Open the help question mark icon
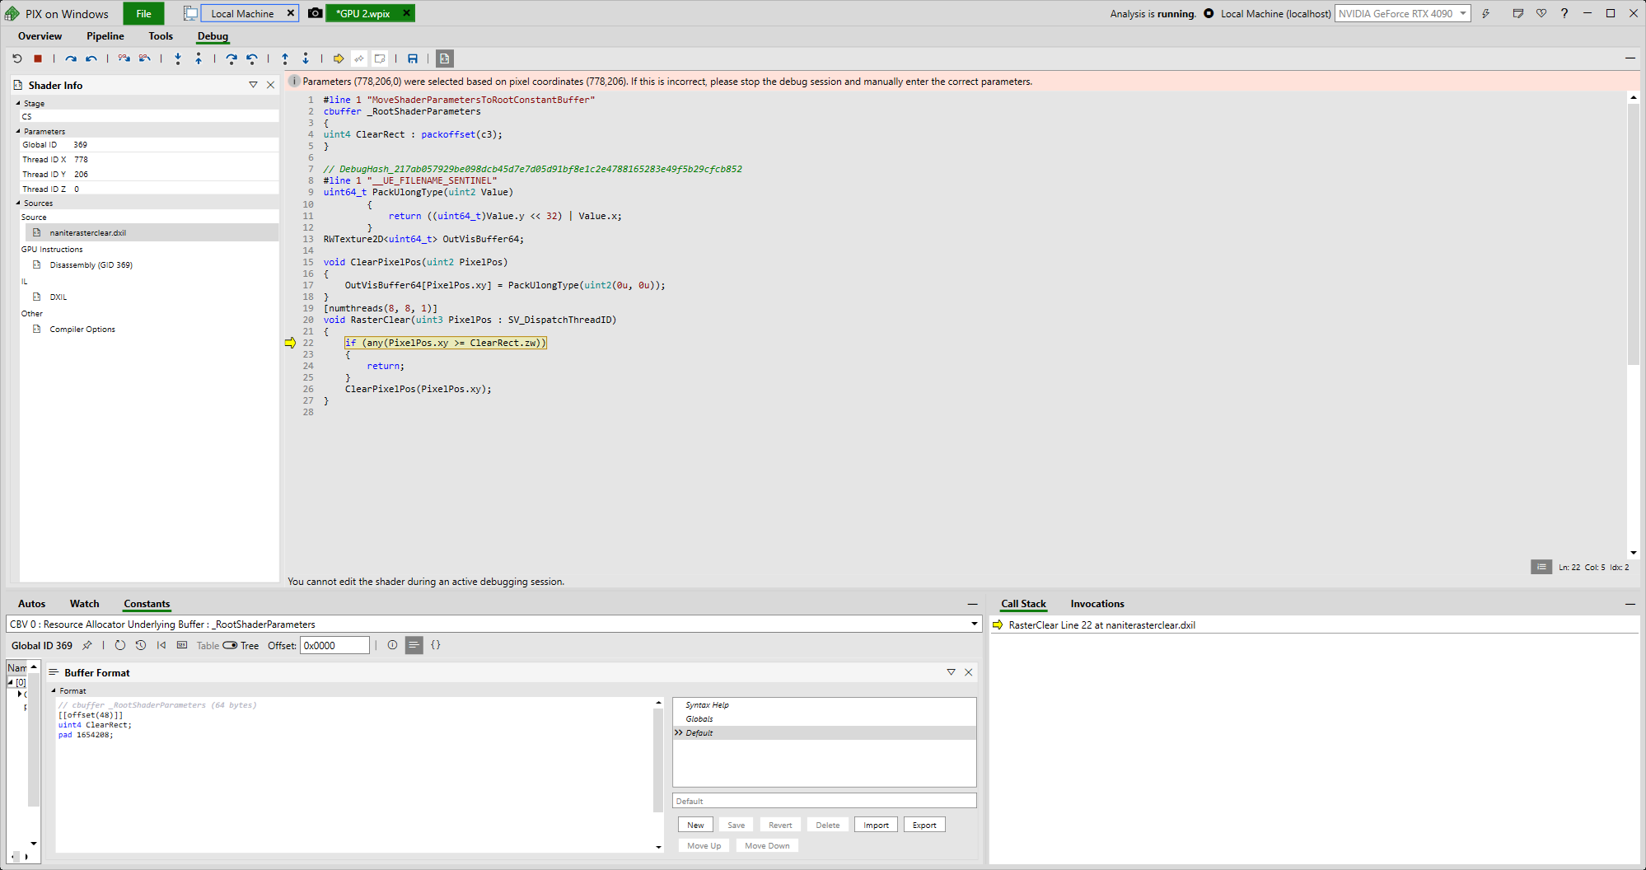This screenshot has width=1646, height=870. pos(1564,13)
